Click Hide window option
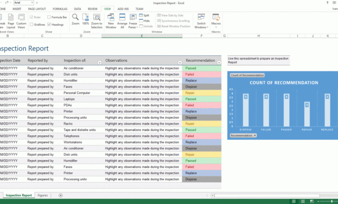Screen dimensions: 338x204 [x=144, y=21]
